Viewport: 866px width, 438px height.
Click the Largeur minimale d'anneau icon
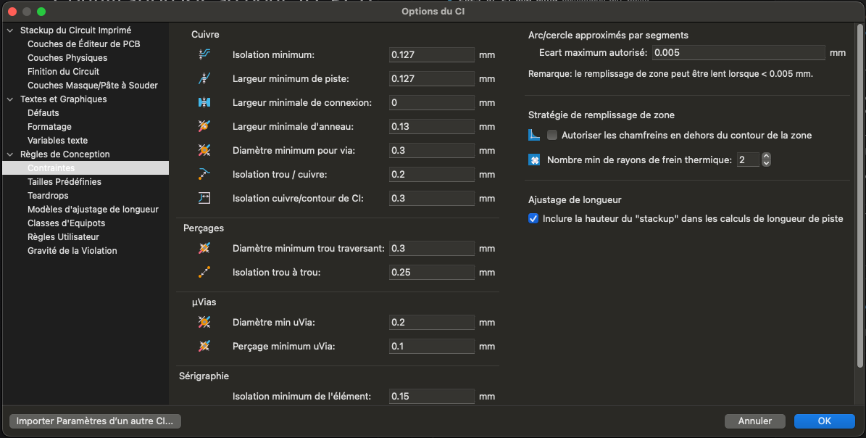pyautogui.click(x=204, y=126)
